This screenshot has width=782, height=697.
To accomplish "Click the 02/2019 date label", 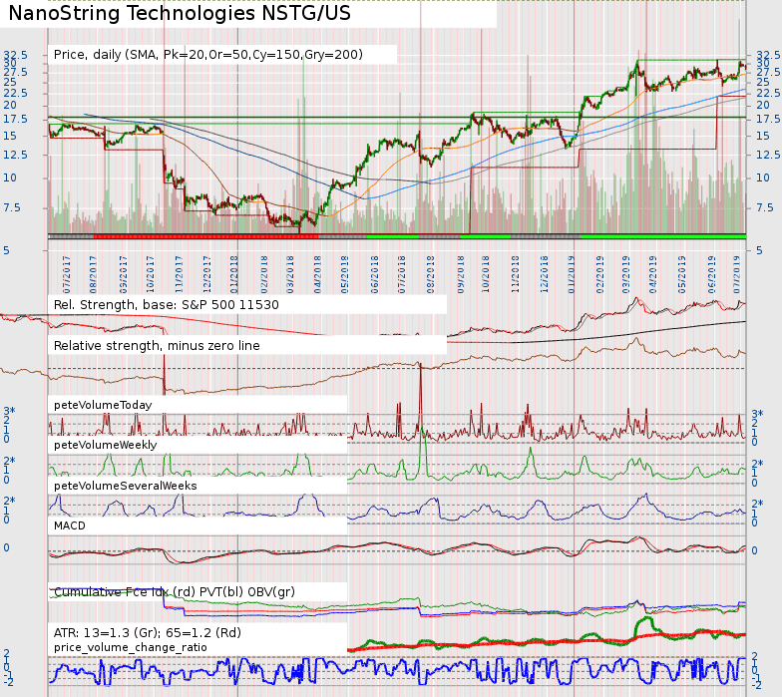I will [600, 274].
